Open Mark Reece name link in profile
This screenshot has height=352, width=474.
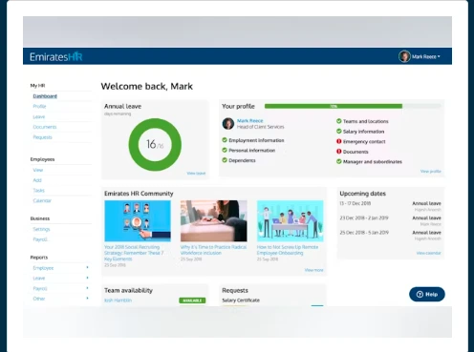[x=250, y=121]
